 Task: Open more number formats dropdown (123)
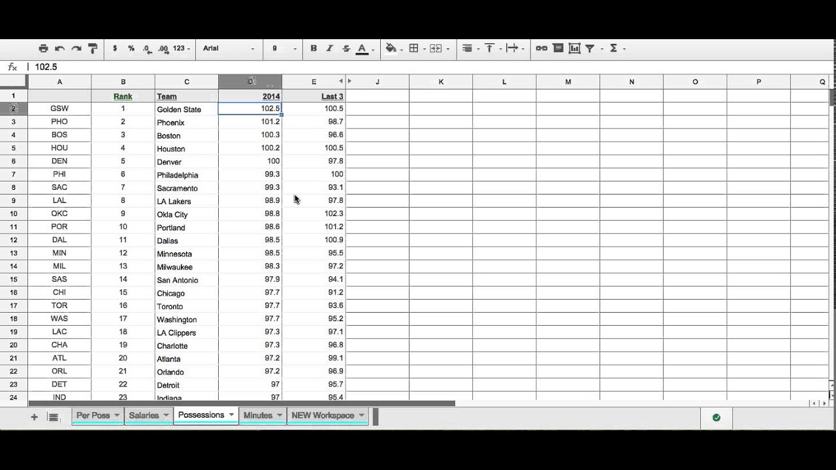[182, 48]
